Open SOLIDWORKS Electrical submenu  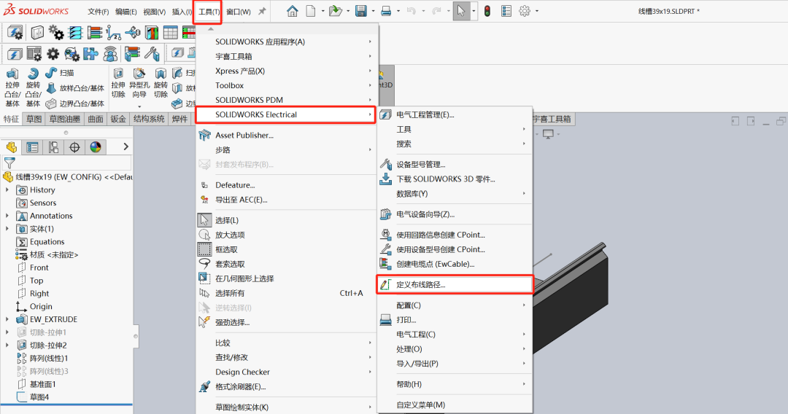click(285, 114)
